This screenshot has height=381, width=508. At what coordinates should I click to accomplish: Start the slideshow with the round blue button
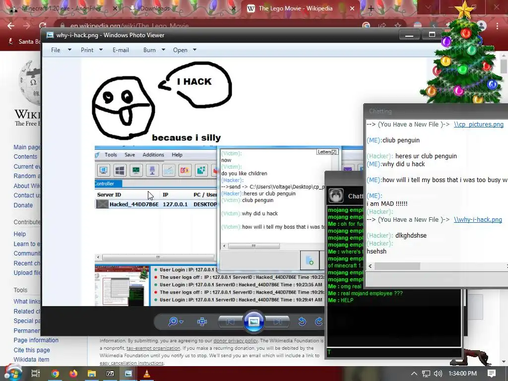point(254,321)
